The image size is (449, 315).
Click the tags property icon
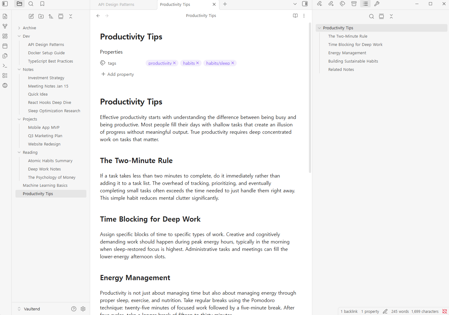(x=103, y=63)
